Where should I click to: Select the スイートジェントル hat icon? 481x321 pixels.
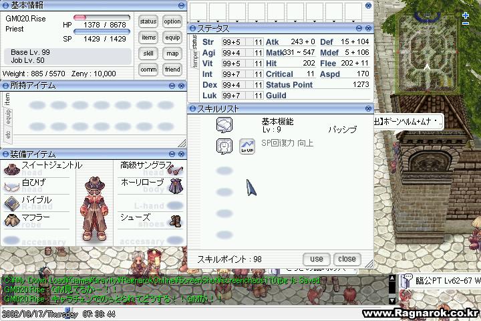[x=11, y=169]
